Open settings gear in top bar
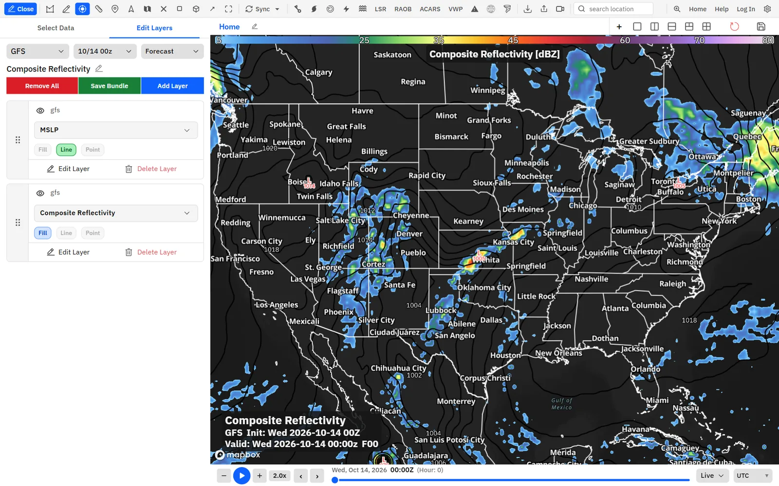The image size is (779, 486). (x=767, y=9)
